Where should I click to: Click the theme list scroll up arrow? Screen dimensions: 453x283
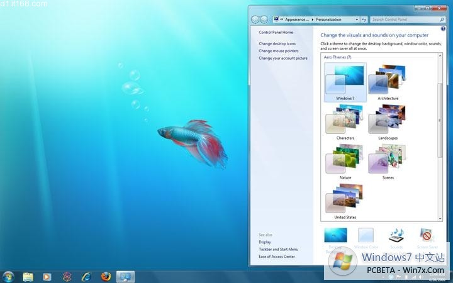point(440,56)
